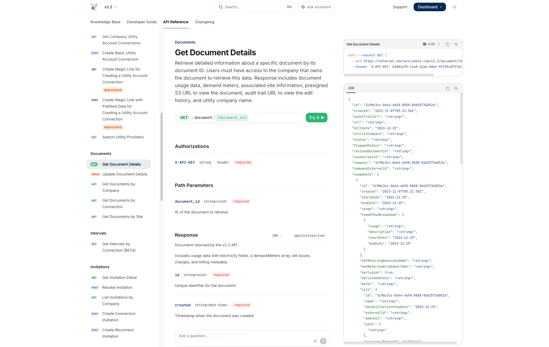549x347 pixels.
Task: Click the bee logo icon
Action: point(94,7)
